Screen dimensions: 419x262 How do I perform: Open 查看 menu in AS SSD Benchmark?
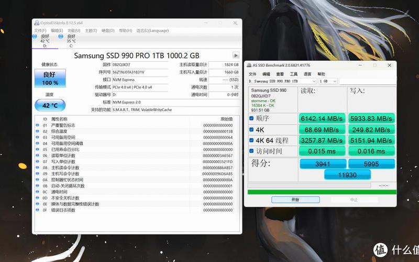(x=280, y=74)
